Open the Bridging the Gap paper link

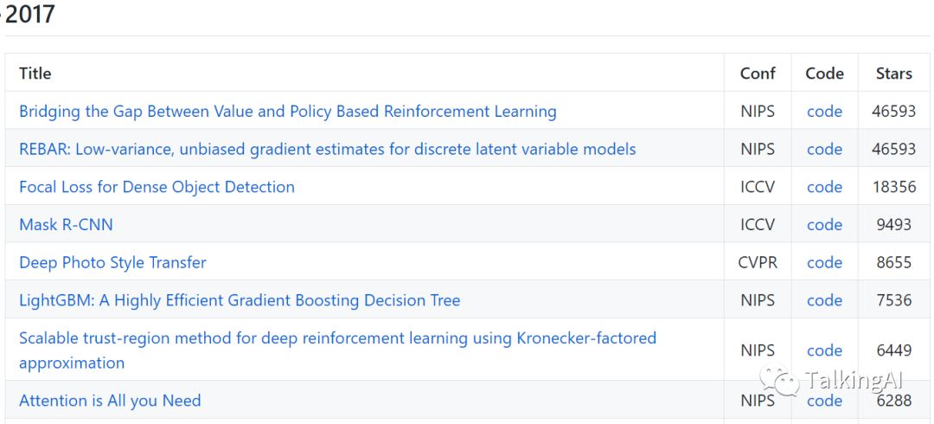(x=287, y=112)
